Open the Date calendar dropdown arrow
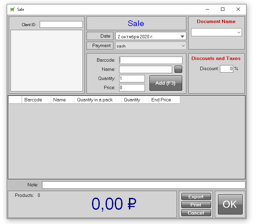Viewport: 260px width, 224px height. tap(182, 36)
